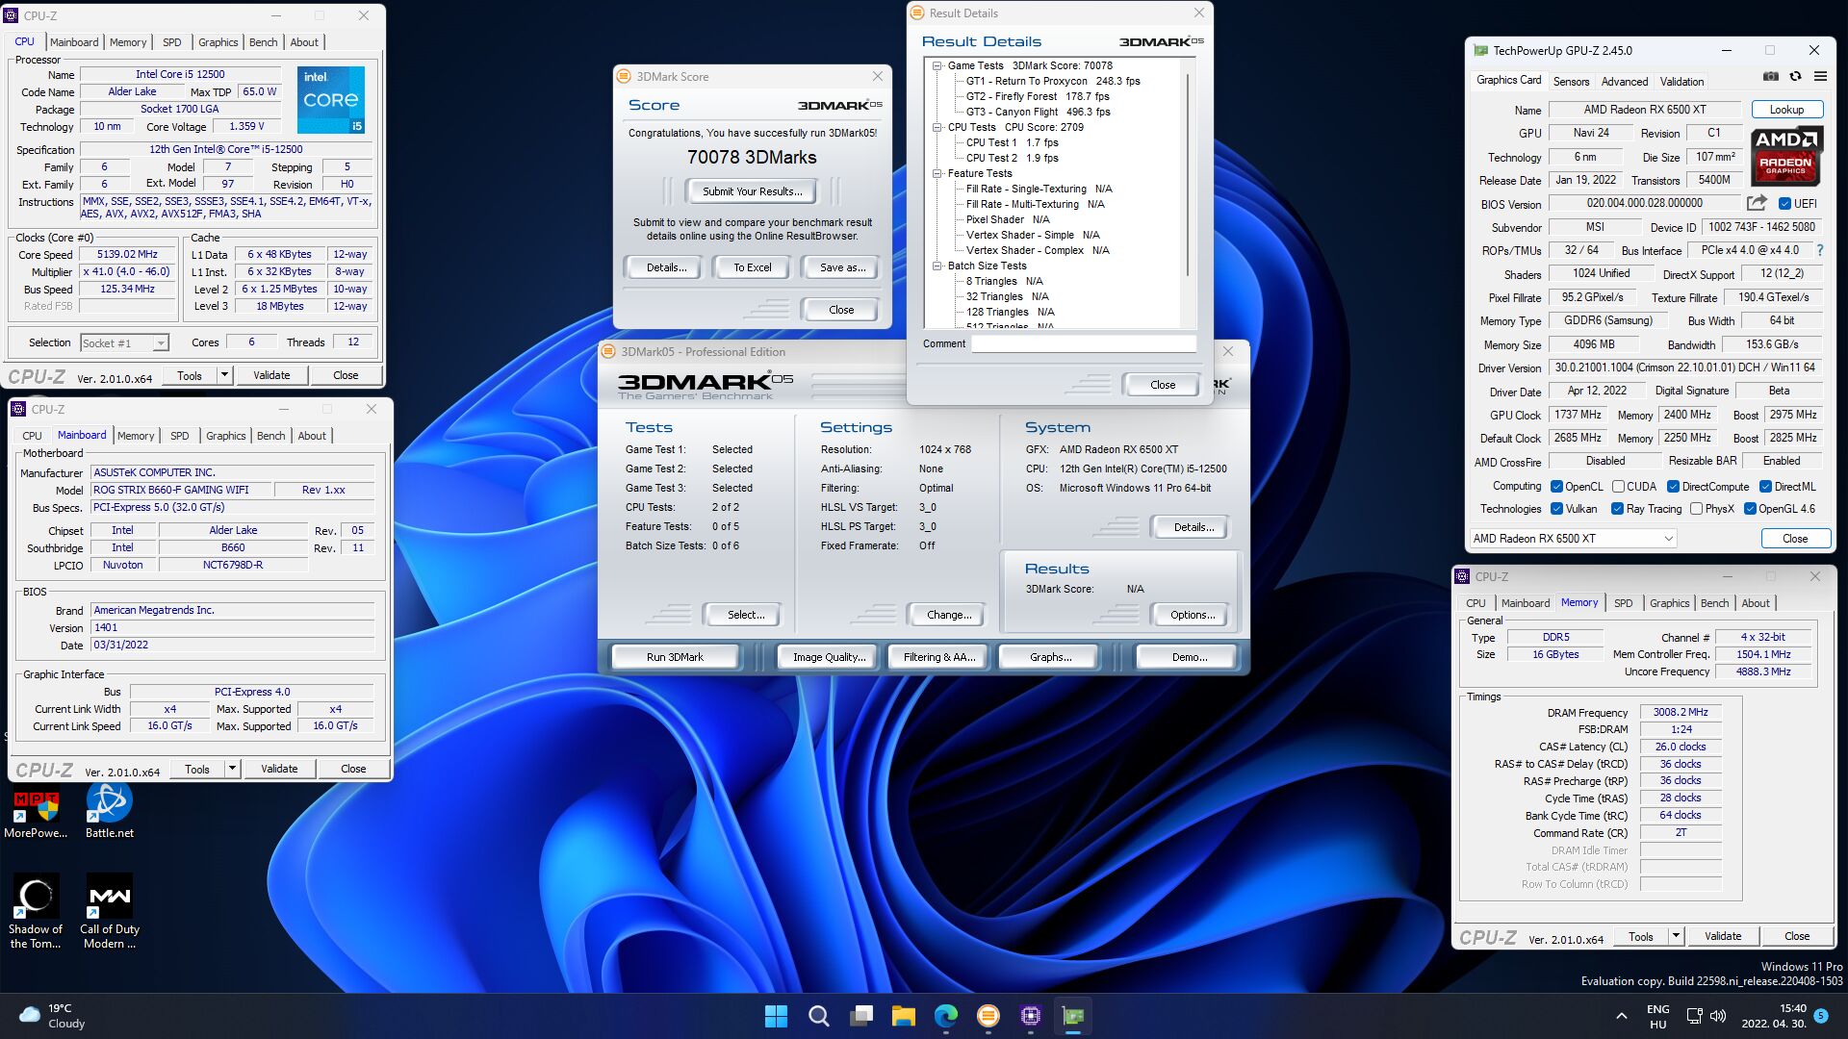Open notification center badge
Screen dimensions: 1848x1039
(x=1821, y=1016)
